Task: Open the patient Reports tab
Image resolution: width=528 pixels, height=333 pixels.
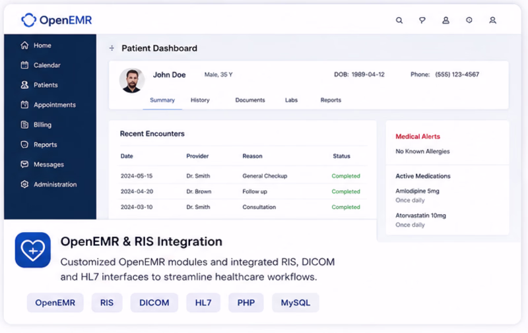Action: (x=331, y=100)
